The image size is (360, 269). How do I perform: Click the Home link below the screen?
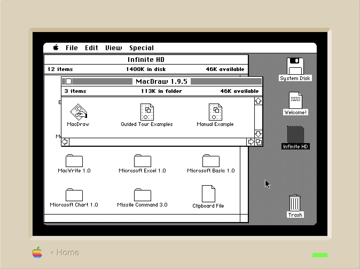(x=65, y=252)
